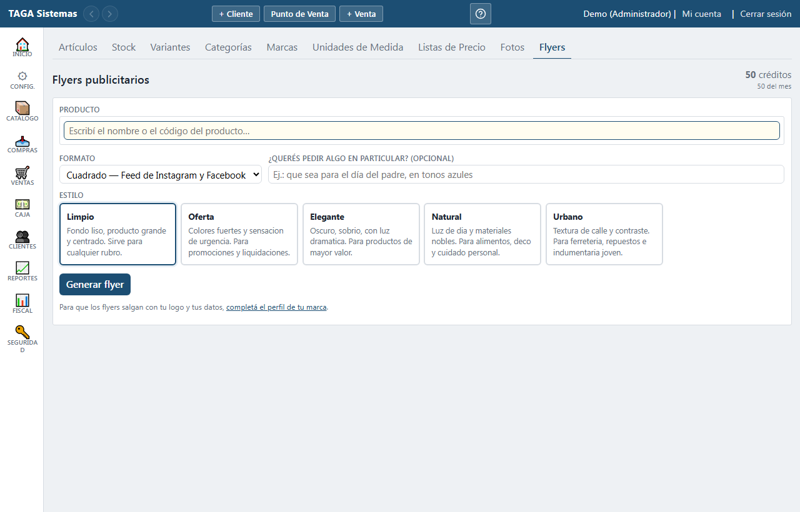Go to Inicio home icon
Image resolution: width=800 pixels, height=512 pixels.
click(x=22, y=44)
